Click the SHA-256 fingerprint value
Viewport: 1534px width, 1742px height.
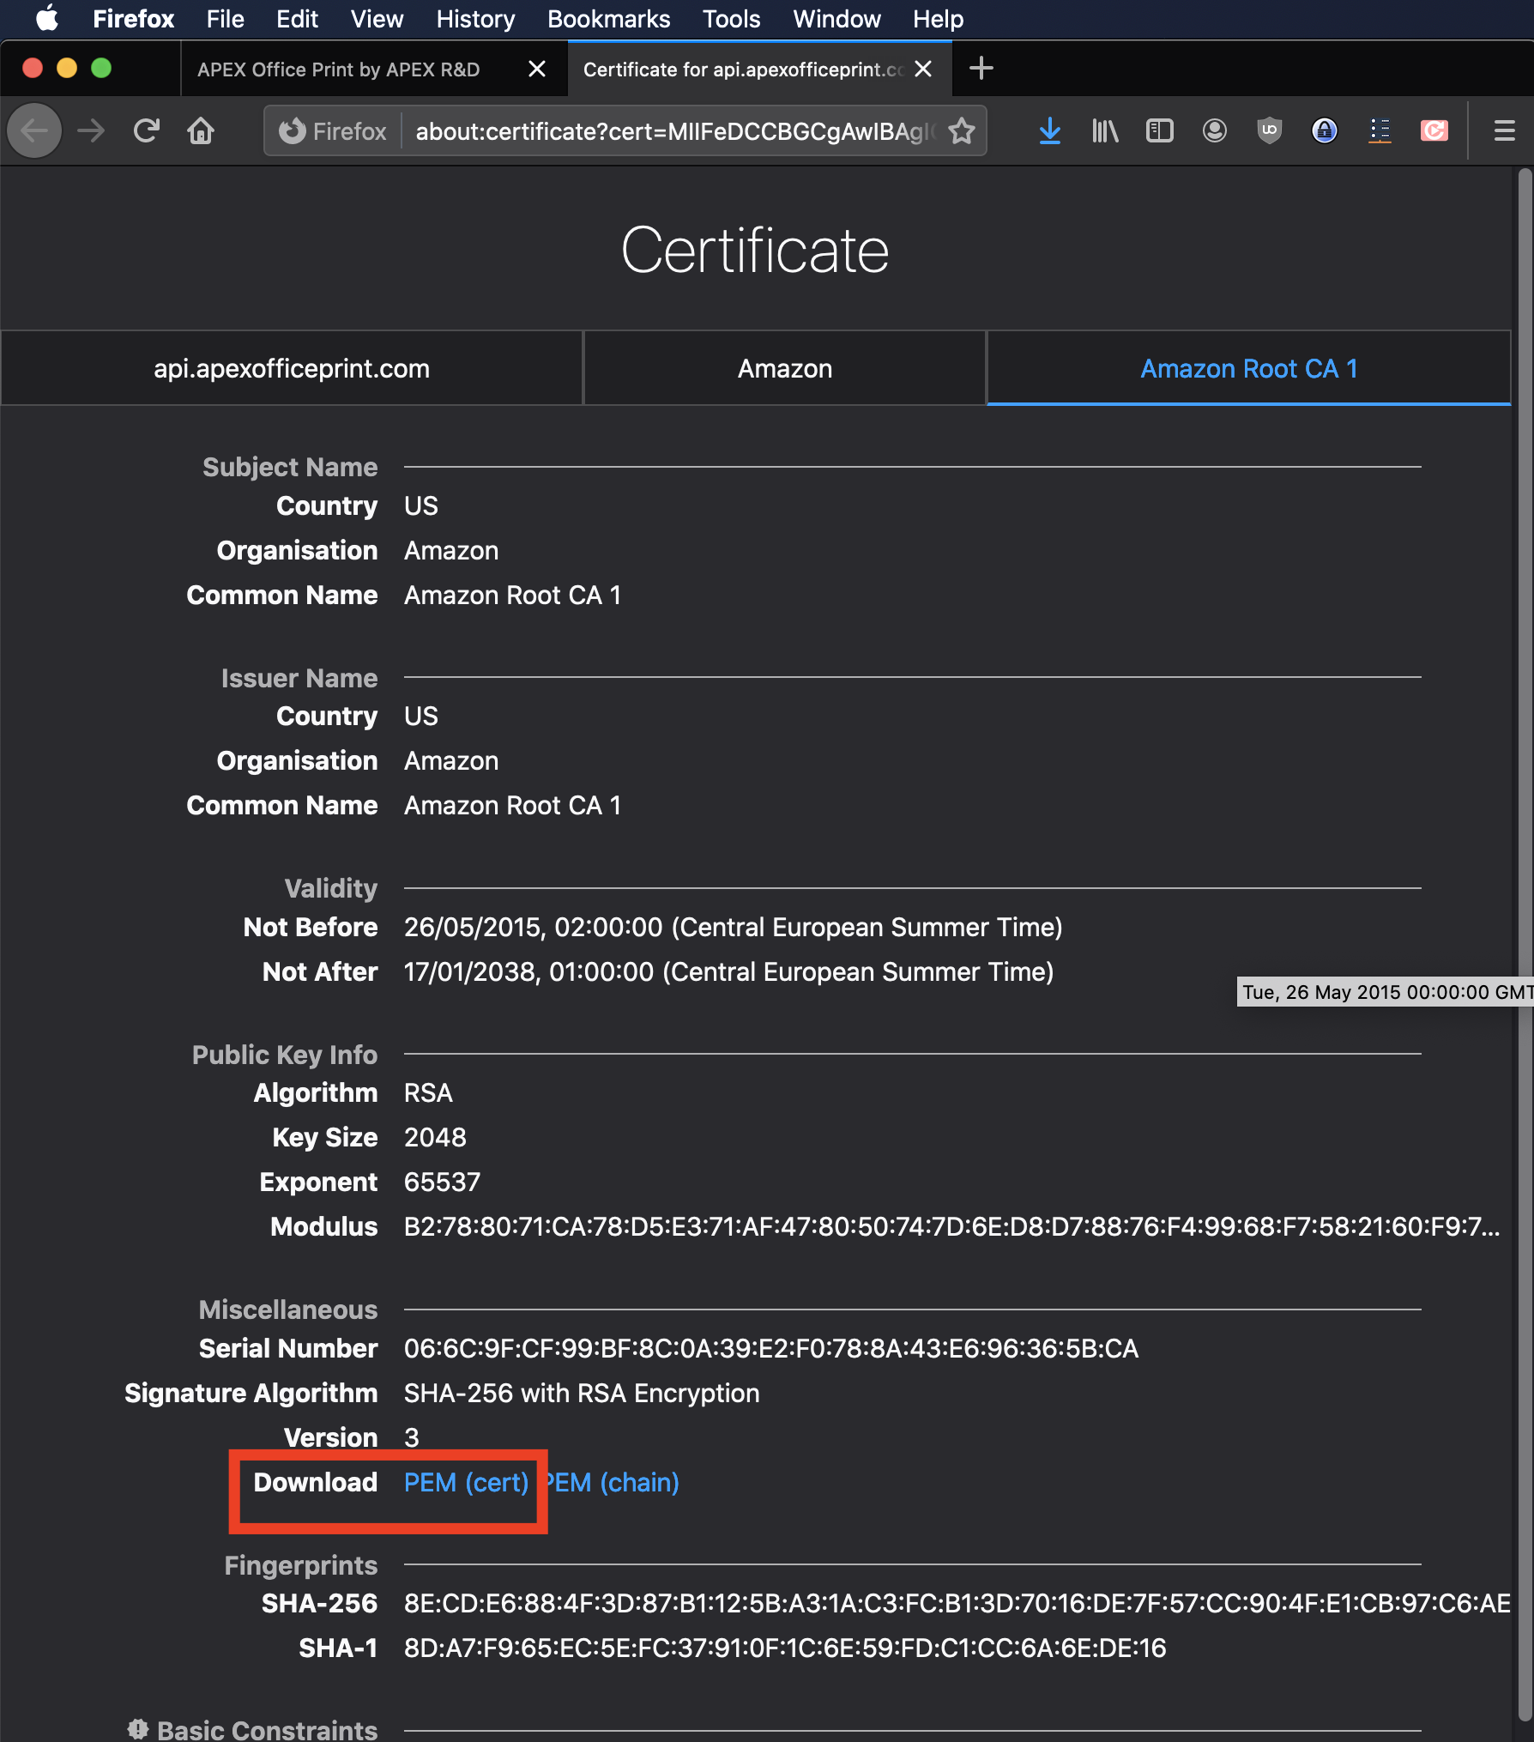click(x=957, y=1603)
